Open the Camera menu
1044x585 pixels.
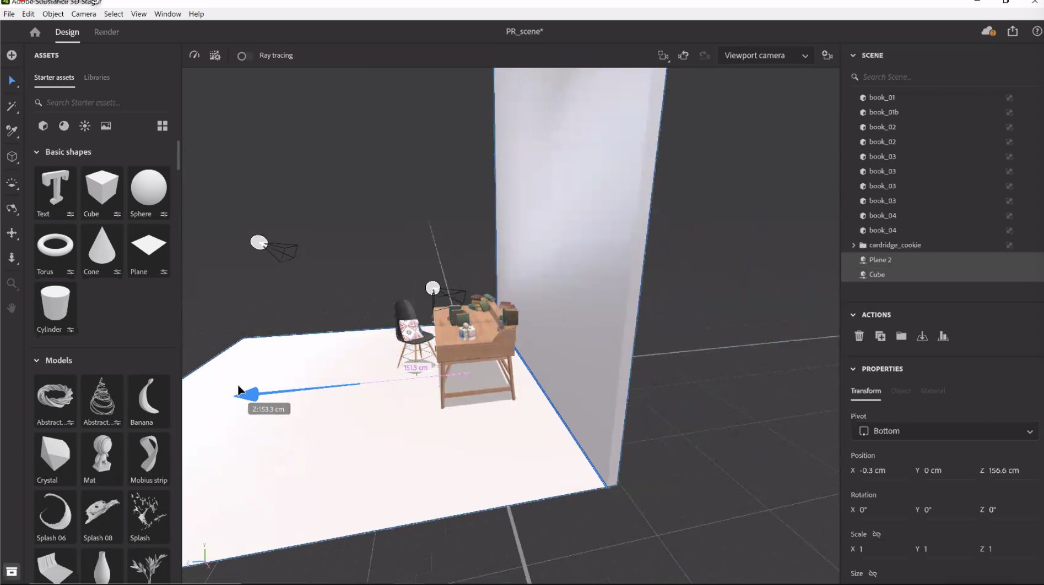coord(83,14)
